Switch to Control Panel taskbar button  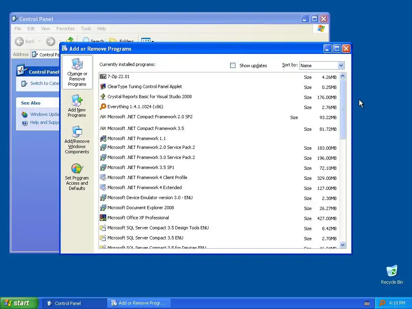pos(74,303)
